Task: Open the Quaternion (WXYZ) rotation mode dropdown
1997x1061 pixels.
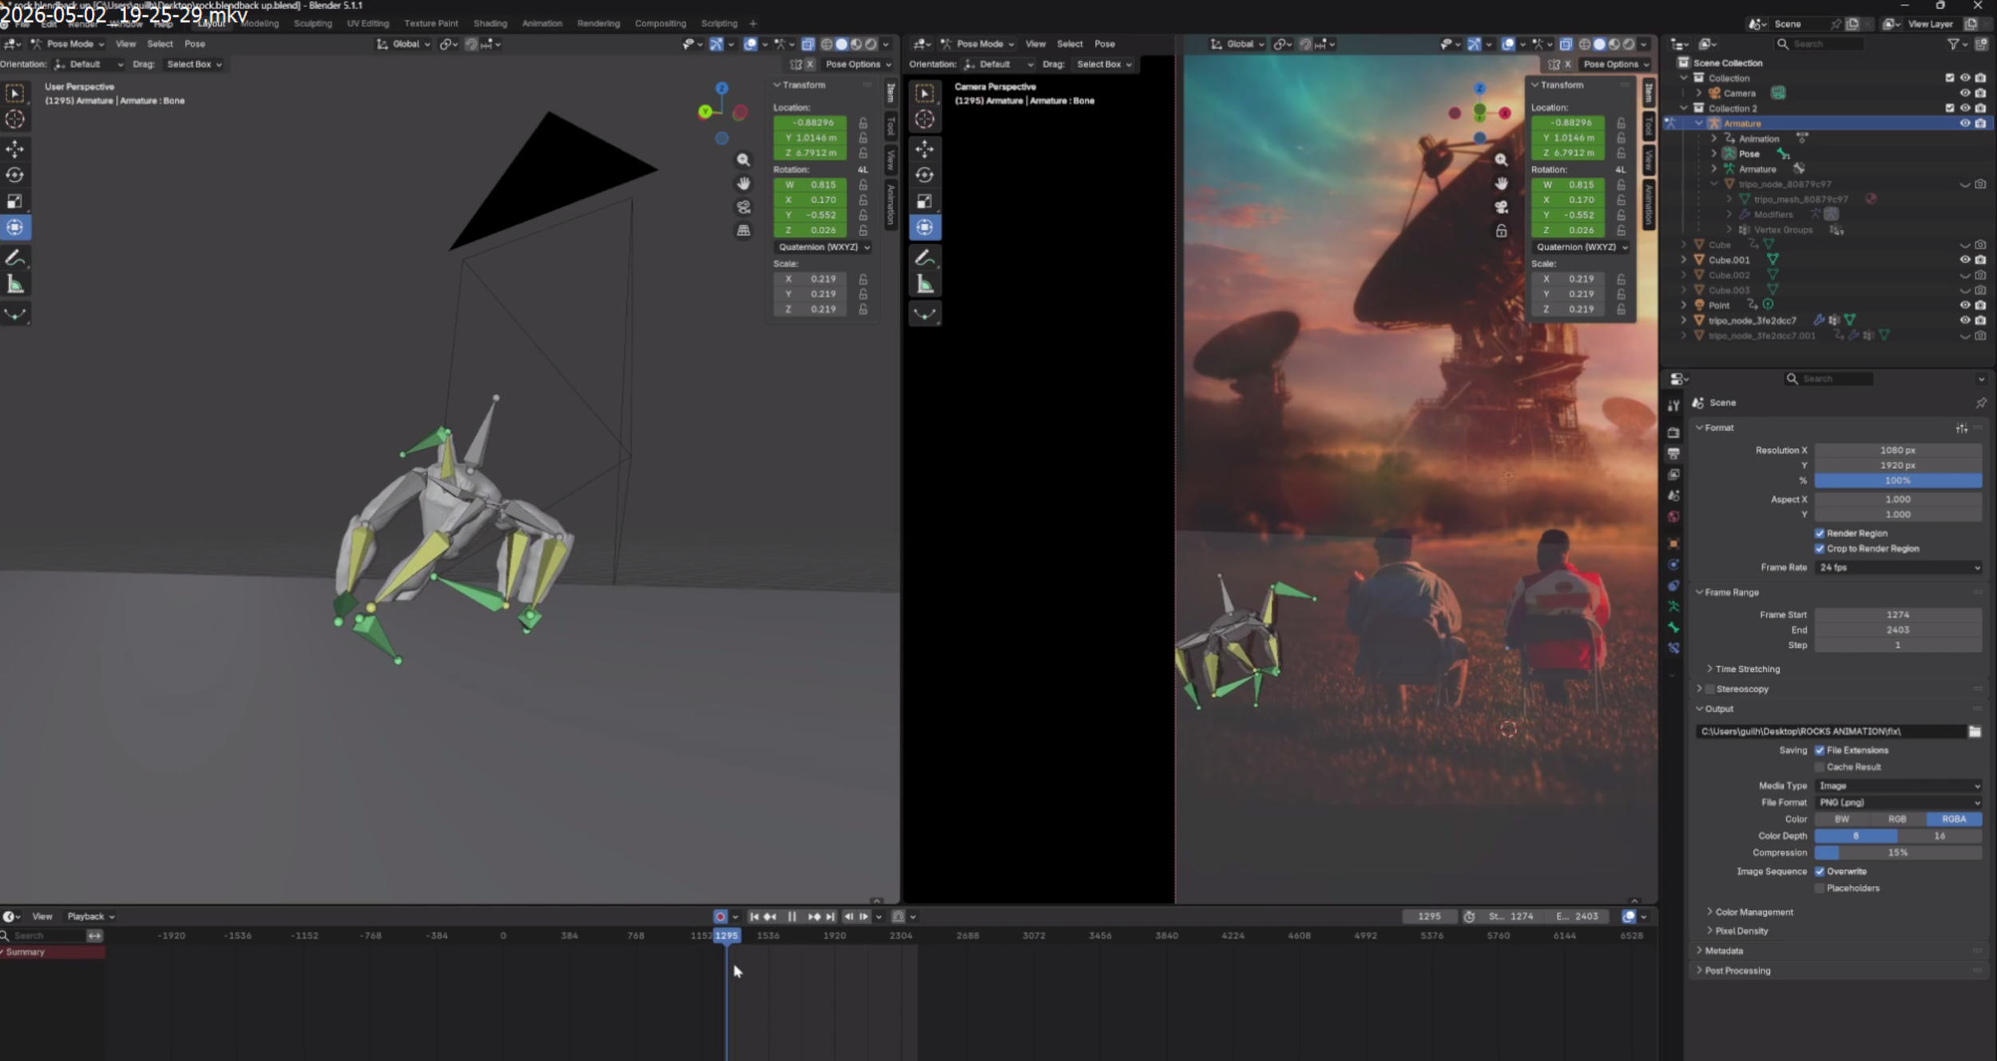Action: [x=822, y=247]
